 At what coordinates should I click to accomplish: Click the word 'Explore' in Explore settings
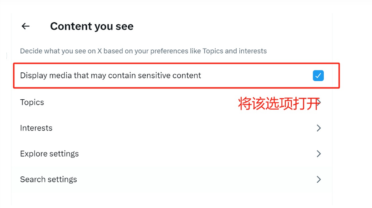click(x=34, y=154)
